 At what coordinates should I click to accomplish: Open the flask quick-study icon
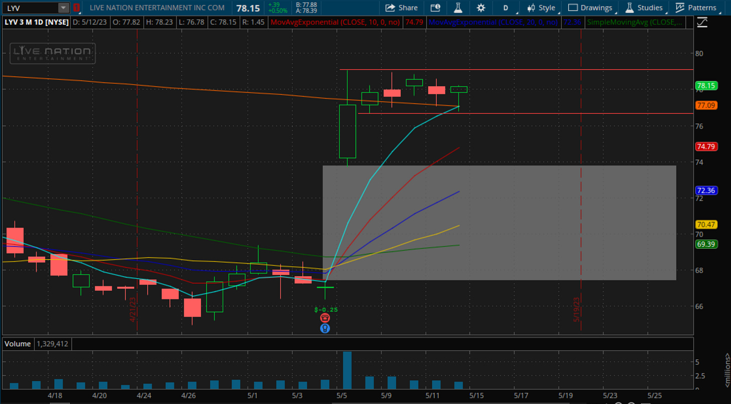coord(458,8)
